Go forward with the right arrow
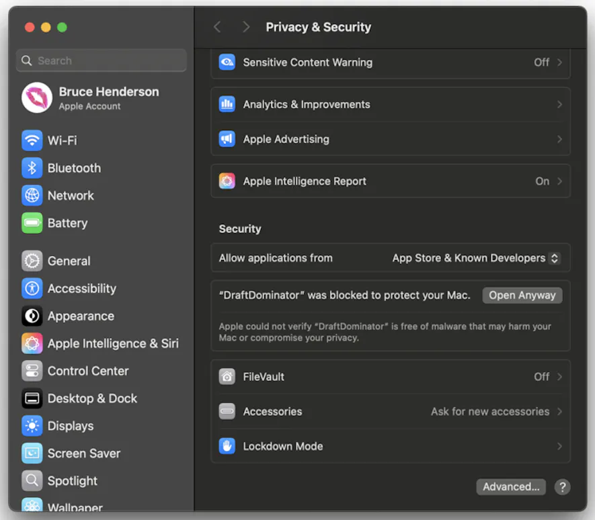595x520 pixels. pos(246,27)
